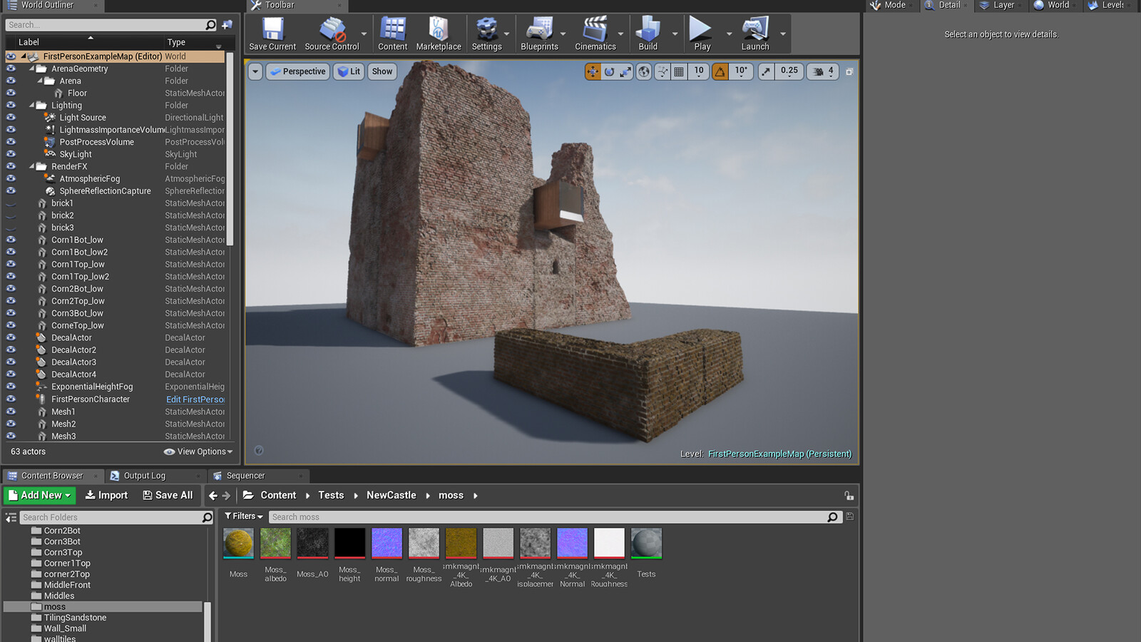This screenshot has height=642, width=1141.
Task: Toggle rotation snapping angle icon
Action: pos(720,71)
